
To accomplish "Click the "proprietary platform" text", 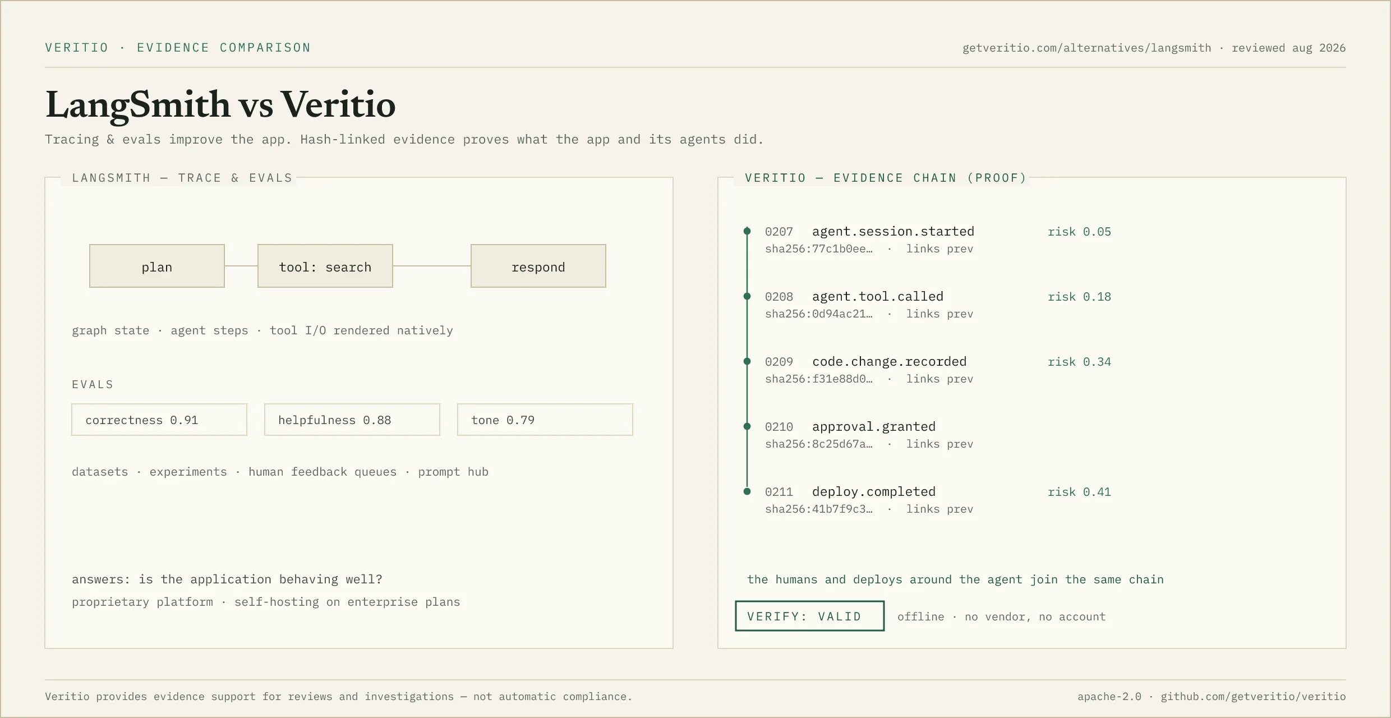I will (142, 602).
